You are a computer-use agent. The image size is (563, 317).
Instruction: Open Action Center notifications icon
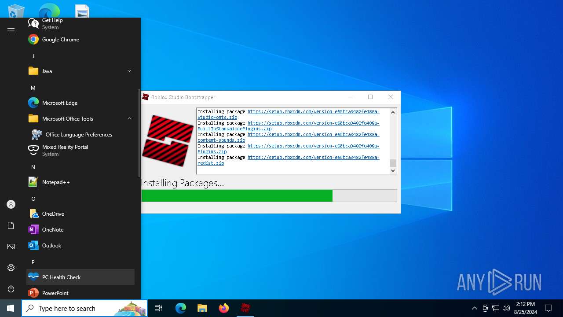click(548, 308)
